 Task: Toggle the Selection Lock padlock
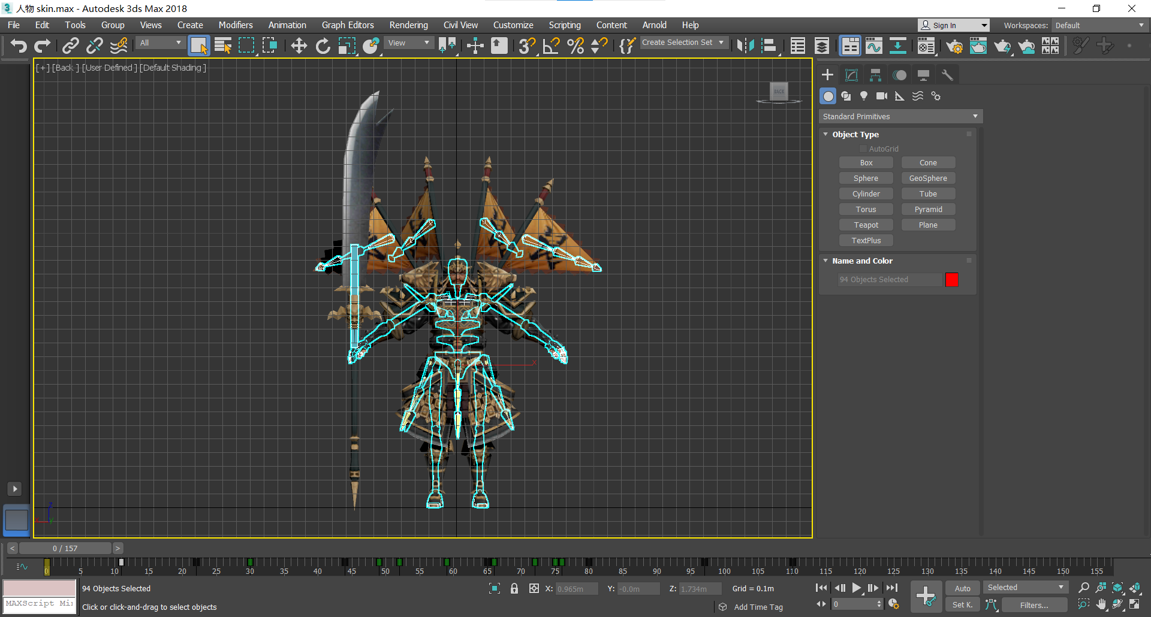coord(514,588)
